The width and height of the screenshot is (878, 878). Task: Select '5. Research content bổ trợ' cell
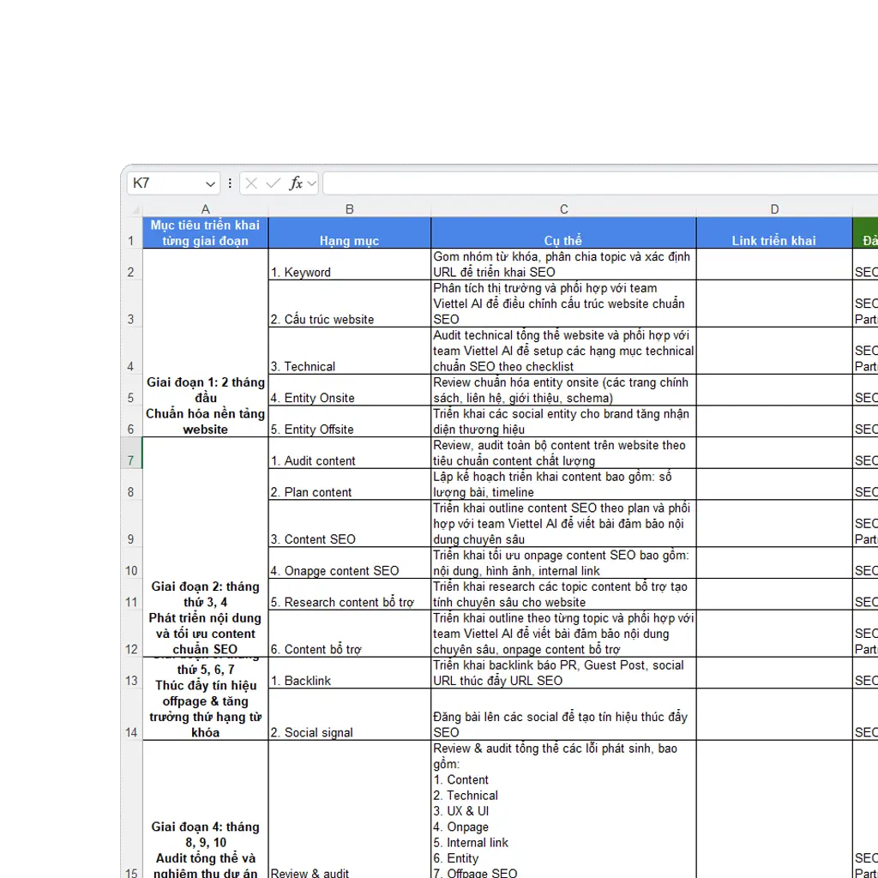(350, 593)
